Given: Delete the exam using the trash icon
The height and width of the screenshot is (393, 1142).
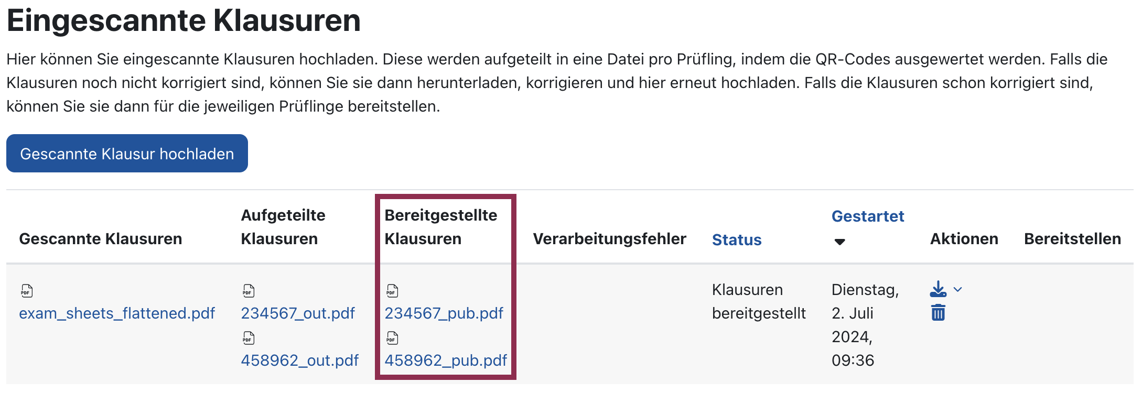Looking at the screenshot, I should (938, 312).
